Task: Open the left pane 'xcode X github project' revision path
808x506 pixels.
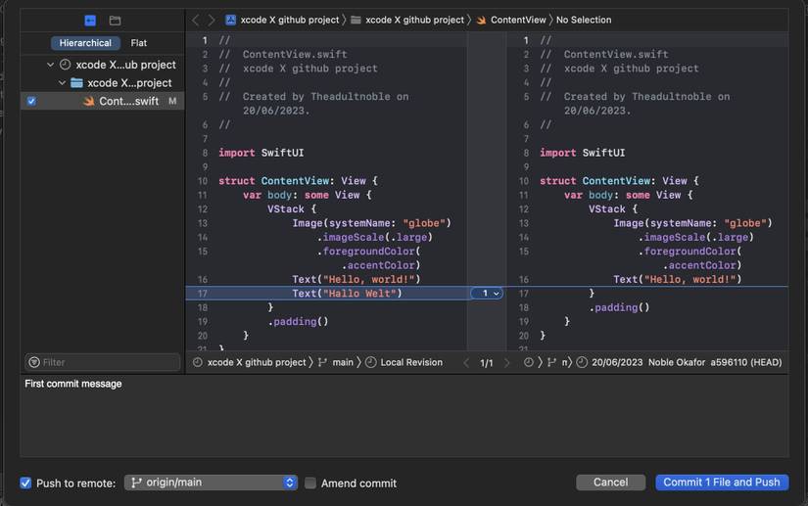Action: pos(257,362)
